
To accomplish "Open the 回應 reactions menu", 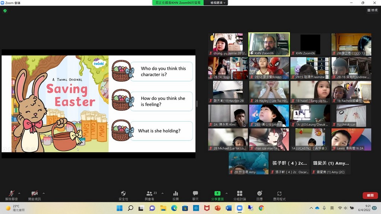I will [259, 195].
